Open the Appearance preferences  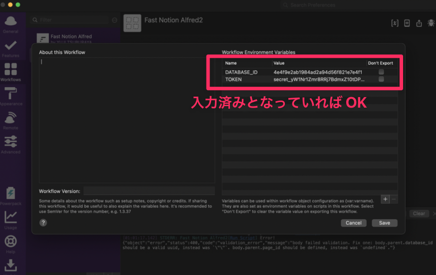click(10, 96)
